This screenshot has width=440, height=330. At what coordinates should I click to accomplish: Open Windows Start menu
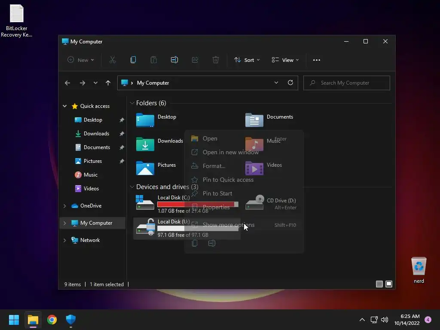pyautogui.click(x=14, y=320)
